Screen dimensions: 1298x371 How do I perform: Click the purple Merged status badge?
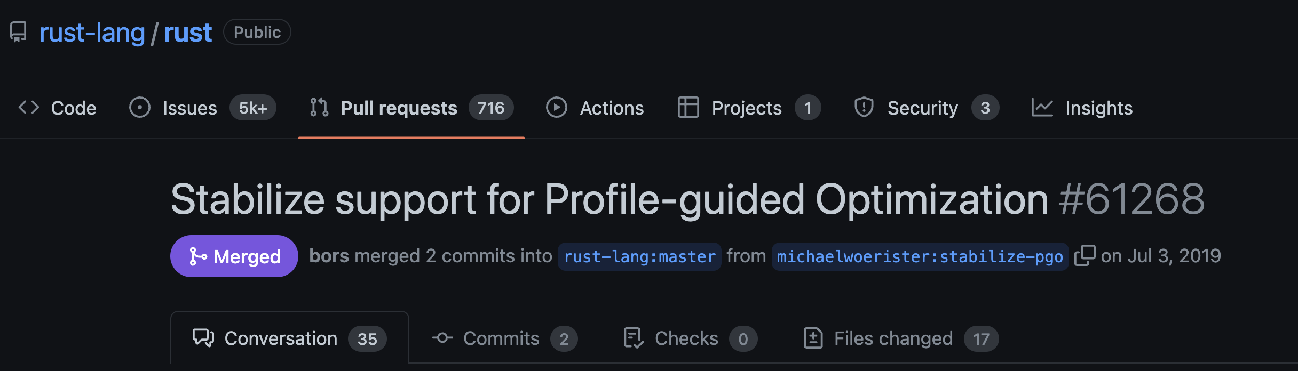pyautogui.click(x=234, y=256)
